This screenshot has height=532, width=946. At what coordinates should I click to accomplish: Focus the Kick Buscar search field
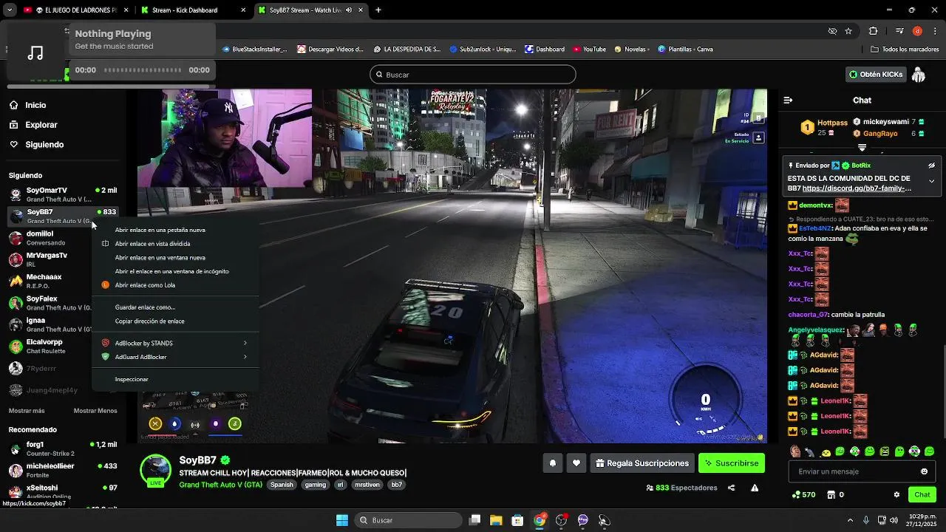(x=473, y=75)
